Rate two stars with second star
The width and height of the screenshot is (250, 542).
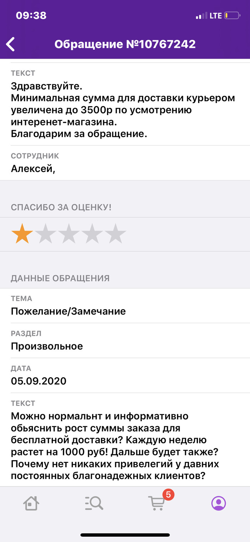click(46, 234)
